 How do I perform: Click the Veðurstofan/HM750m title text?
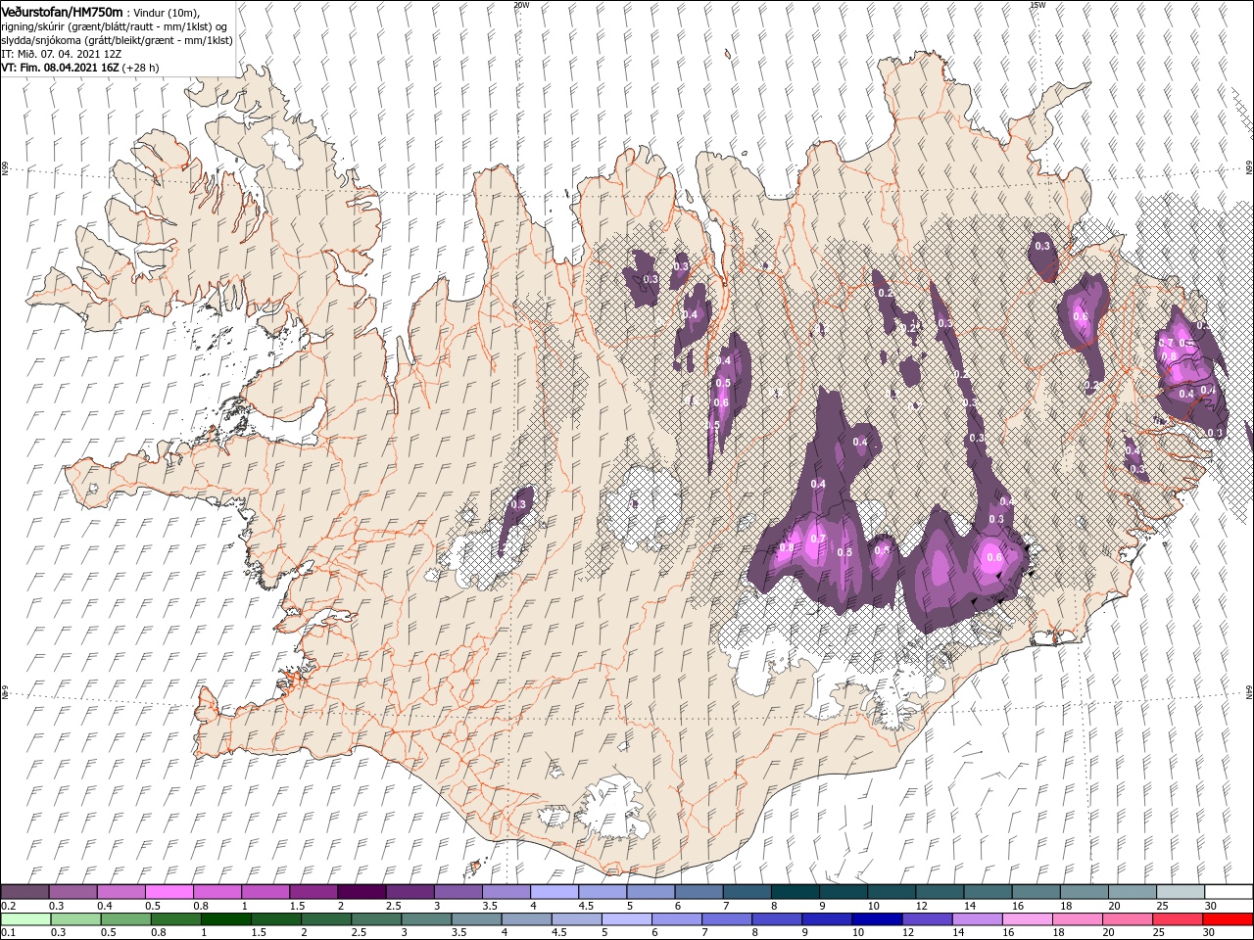63,12
